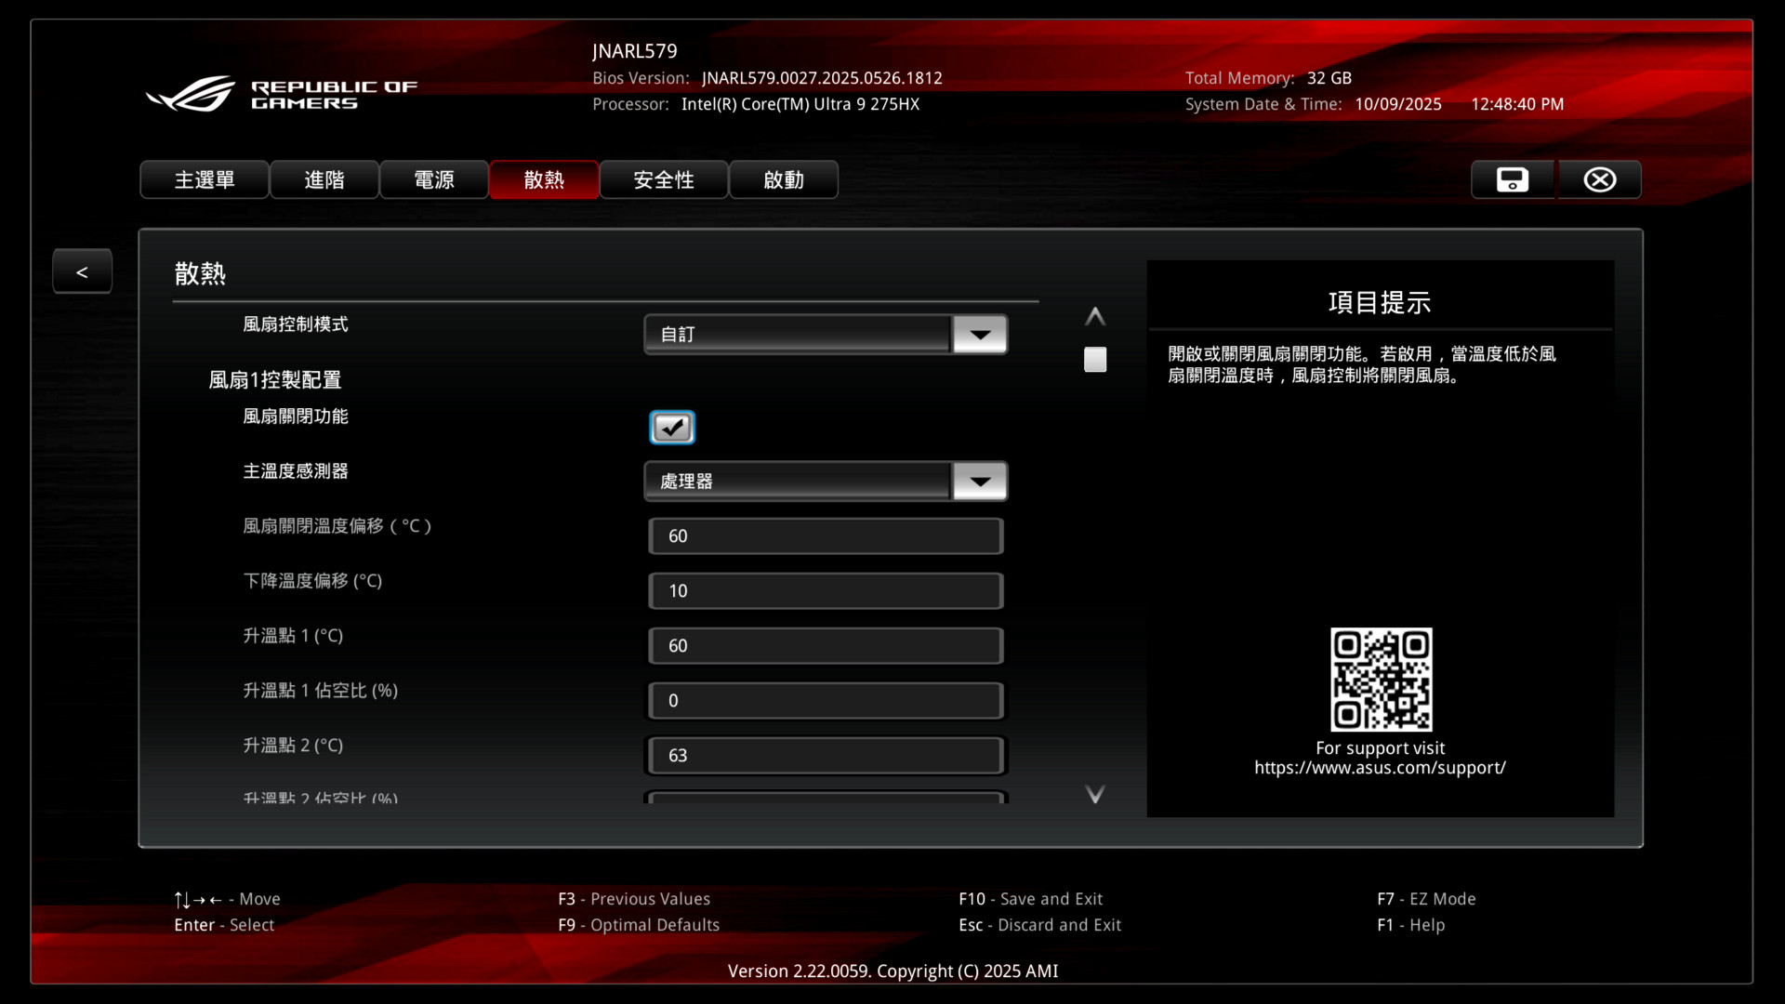The height and width of the screenshot is (1004, 1785).
Task: Go to the 電源 tab
Action: click(x=434, y=179)
